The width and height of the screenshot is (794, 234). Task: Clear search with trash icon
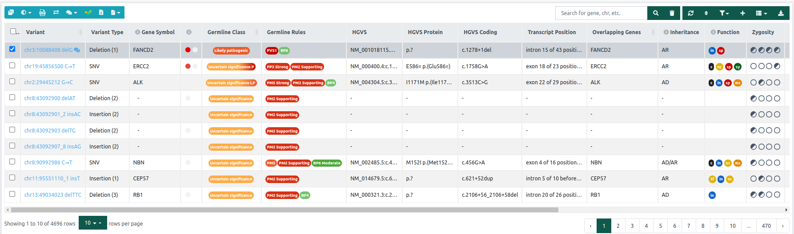672,13
